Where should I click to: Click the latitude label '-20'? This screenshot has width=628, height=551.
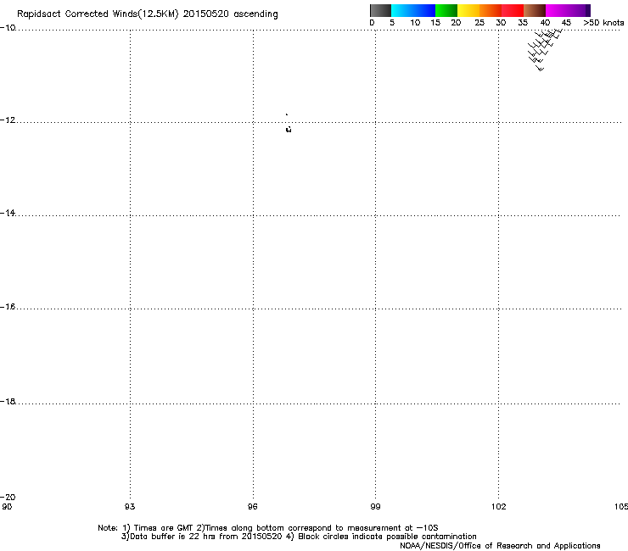tap(8, 498)
